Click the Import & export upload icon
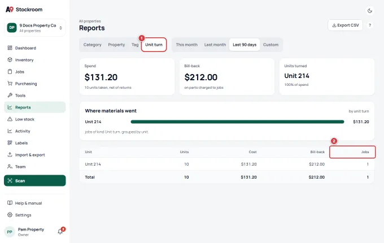The width and height of the screenshot is (384, 243). pos(10,155)
